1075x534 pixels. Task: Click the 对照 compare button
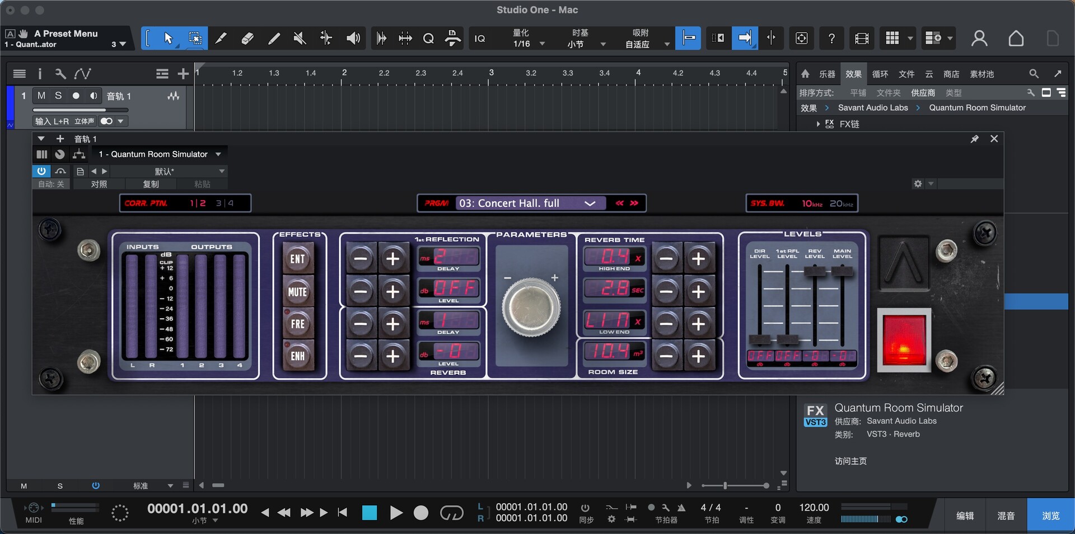(x=99, y=184)
